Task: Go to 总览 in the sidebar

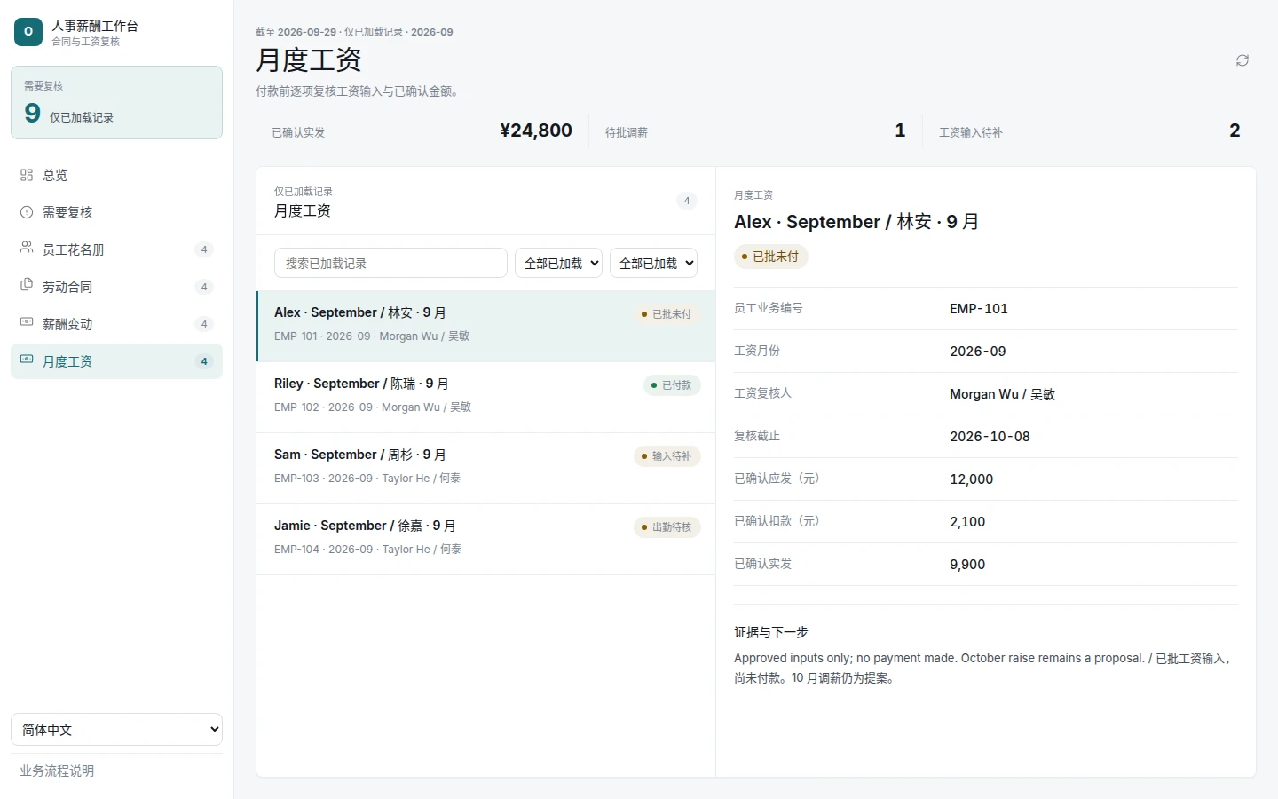Action: [116, 175]
